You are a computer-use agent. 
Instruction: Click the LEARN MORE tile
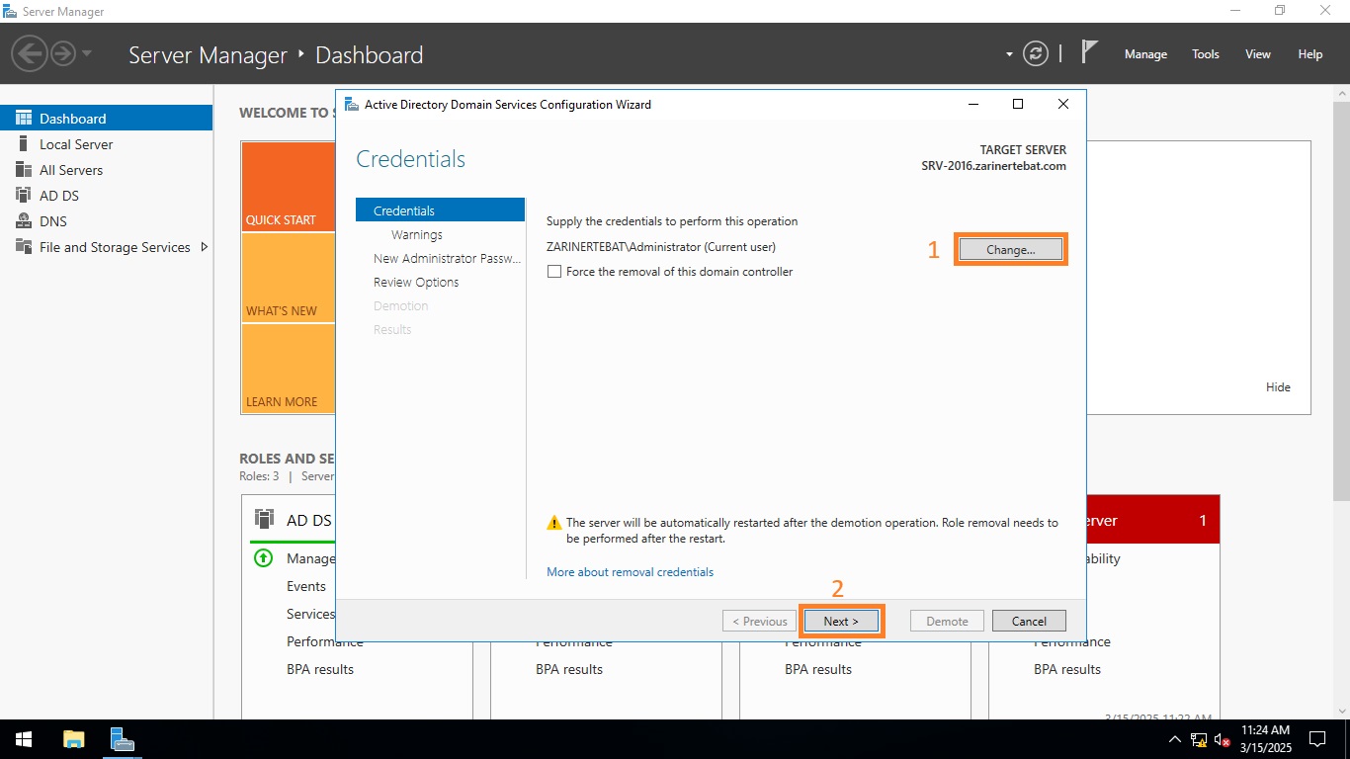[288, 369]
